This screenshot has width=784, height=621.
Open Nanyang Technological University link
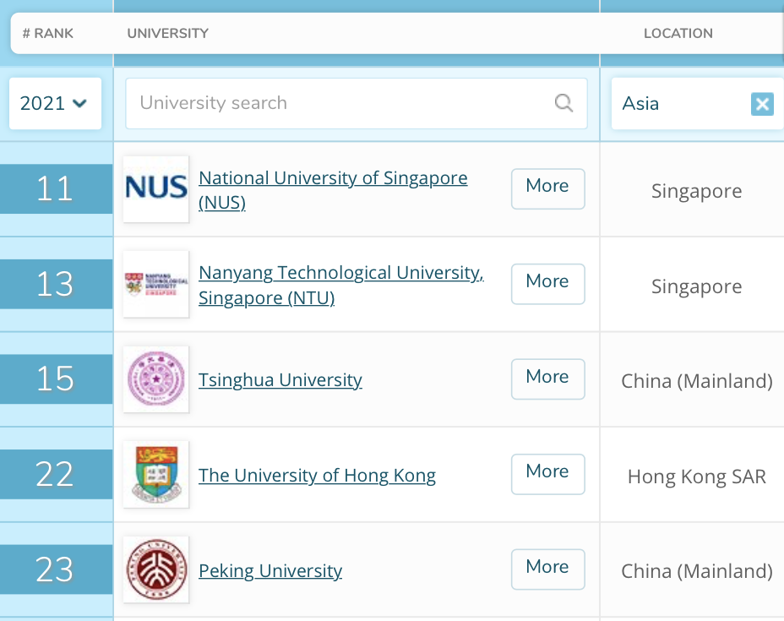point(341,285)
